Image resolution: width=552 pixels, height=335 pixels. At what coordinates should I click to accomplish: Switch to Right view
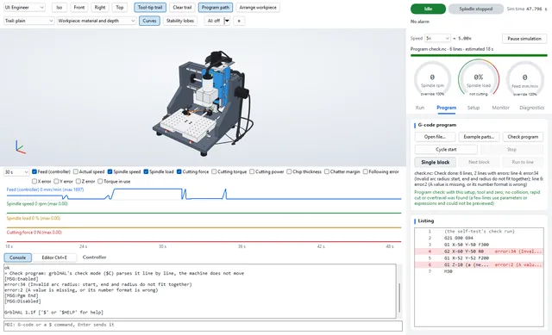click(100, 8)
